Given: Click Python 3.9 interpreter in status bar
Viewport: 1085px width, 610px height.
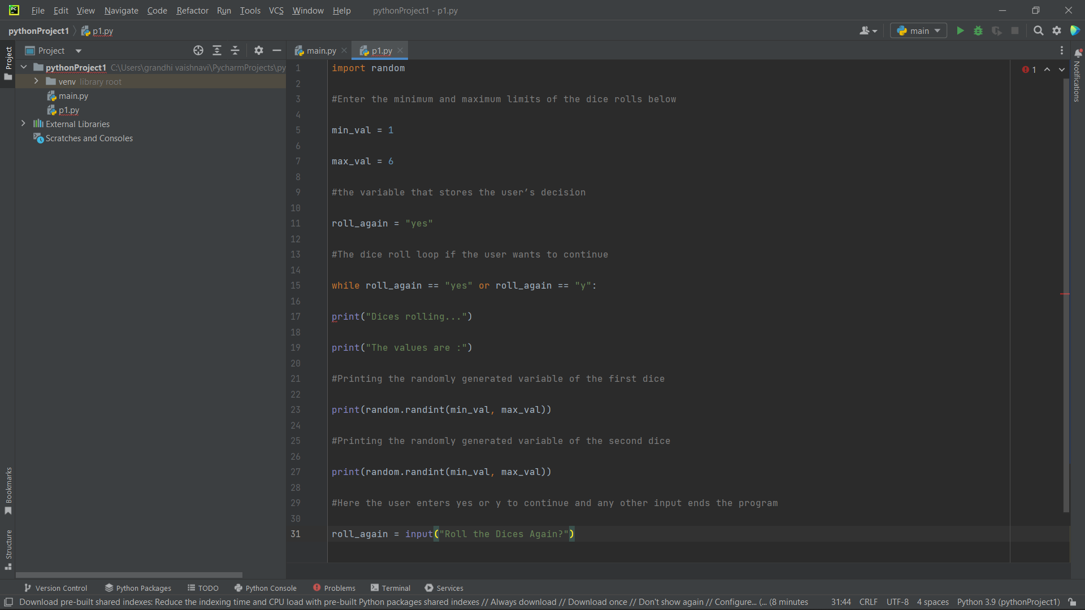Looking at the screenshot, I should (1008, 602).
